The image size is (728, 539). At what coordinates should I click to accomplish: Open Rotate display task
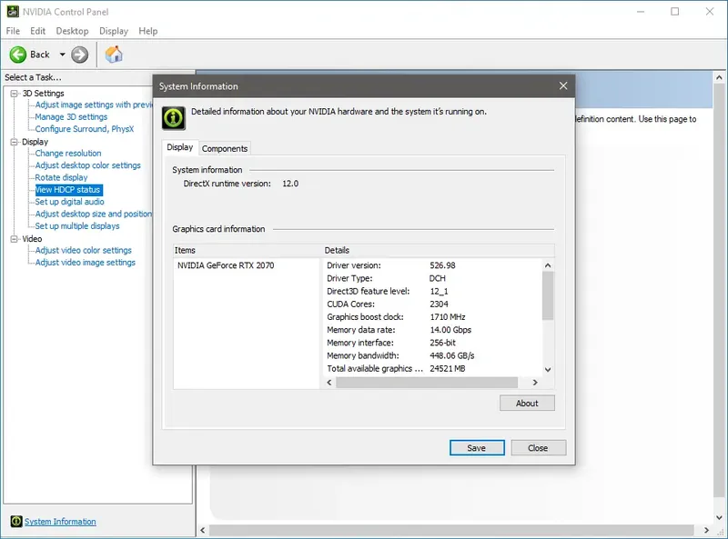61,177
